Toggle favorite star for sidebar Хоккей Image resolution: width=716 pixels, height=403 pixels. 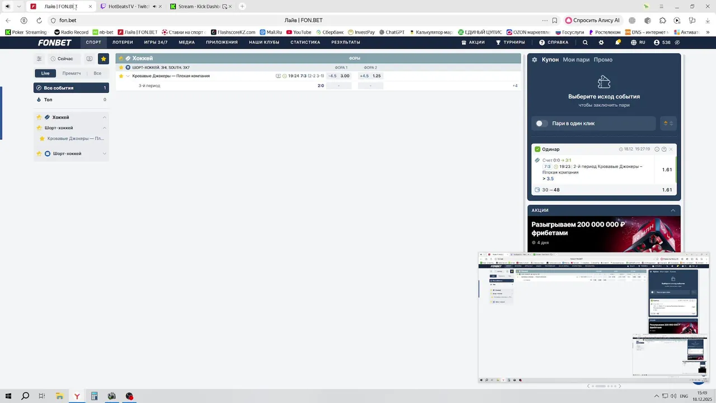(39, 118)
